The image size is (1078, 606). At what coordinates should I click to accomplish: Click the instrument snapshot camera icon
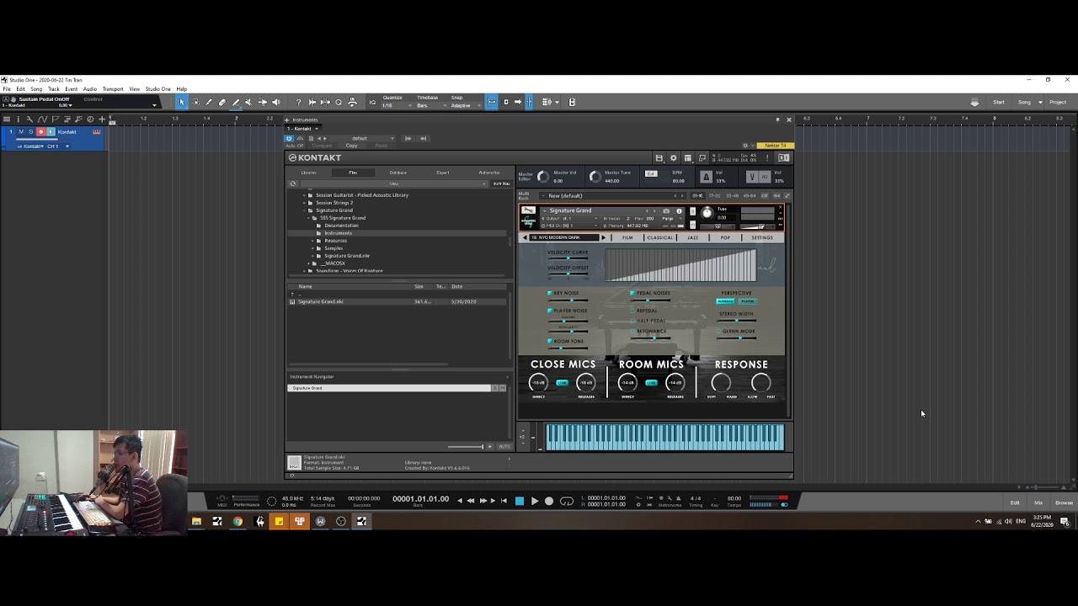coord(666,211)
